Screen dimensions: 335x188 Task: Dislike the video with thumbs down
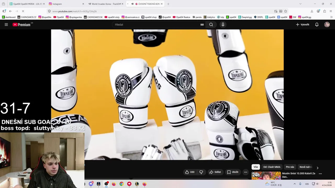201,172
